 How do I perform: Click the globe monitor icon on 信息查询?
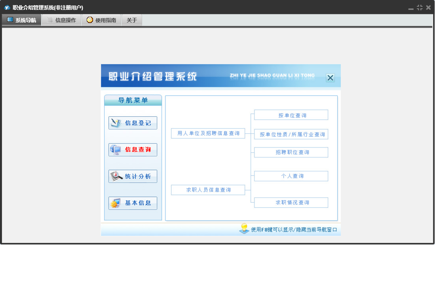(116, 150)
